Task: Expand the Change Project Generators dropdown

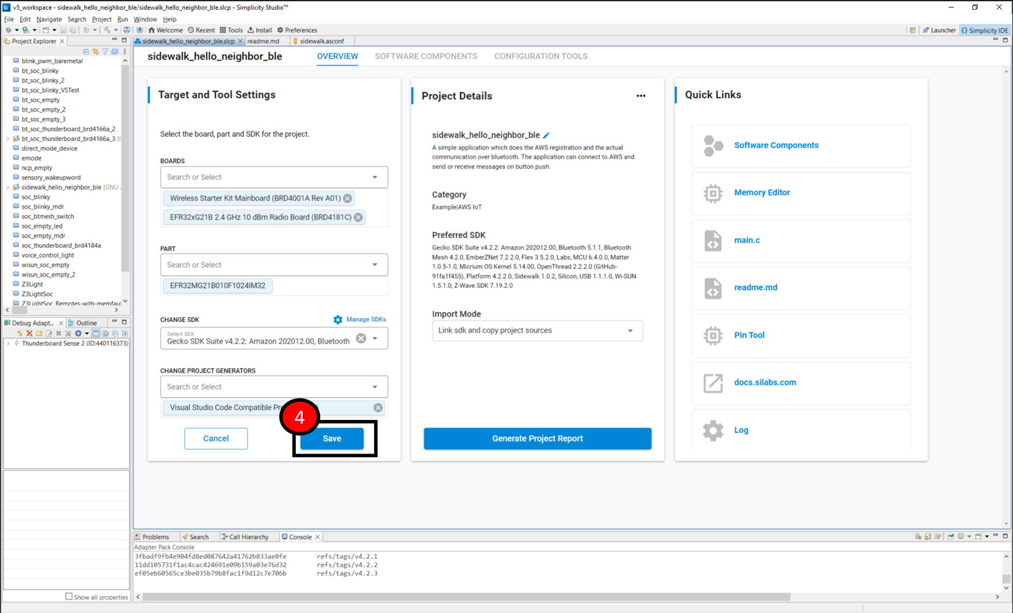Action: pyautogui.click(x=375, y=386)
